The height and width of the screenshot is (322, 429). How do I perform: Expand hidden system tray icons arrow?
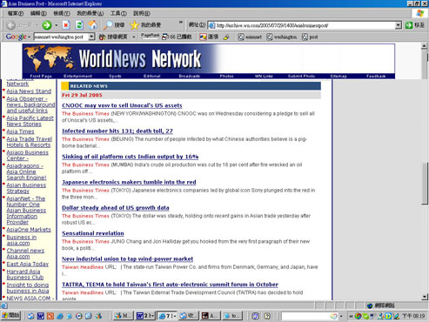[x=351, y=316]
